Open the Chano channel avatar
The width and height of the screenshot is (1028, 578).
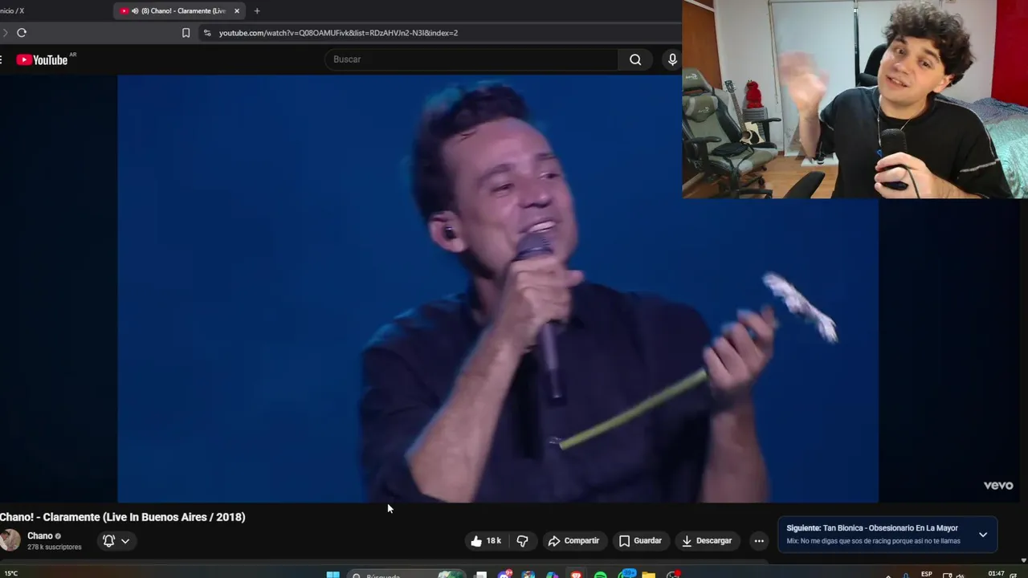[10, 540]
